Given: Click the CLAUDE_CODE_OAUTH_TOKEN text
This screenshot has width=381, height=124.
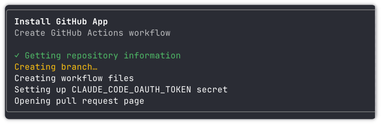Looking at the screenshot, I should [x=131, y=90].
